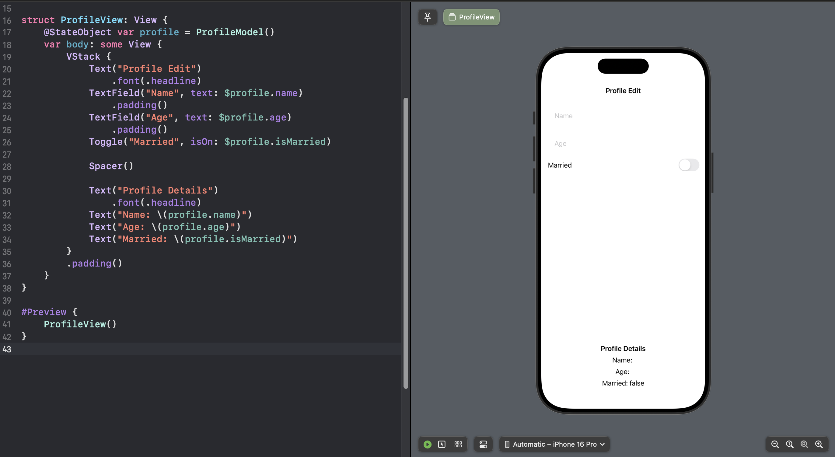Zoom preview to fit
The height and width of the screenshot is (457, 835).
[804, 444]
